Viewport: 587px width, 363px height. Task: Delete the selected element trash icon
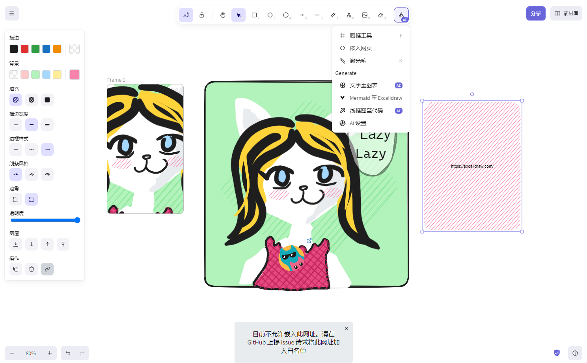(32, 269)
